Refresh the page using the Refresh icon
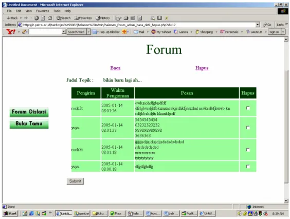The height and width of the screenshot is (219, 290). pyautogui.click(x=43, y=18)
